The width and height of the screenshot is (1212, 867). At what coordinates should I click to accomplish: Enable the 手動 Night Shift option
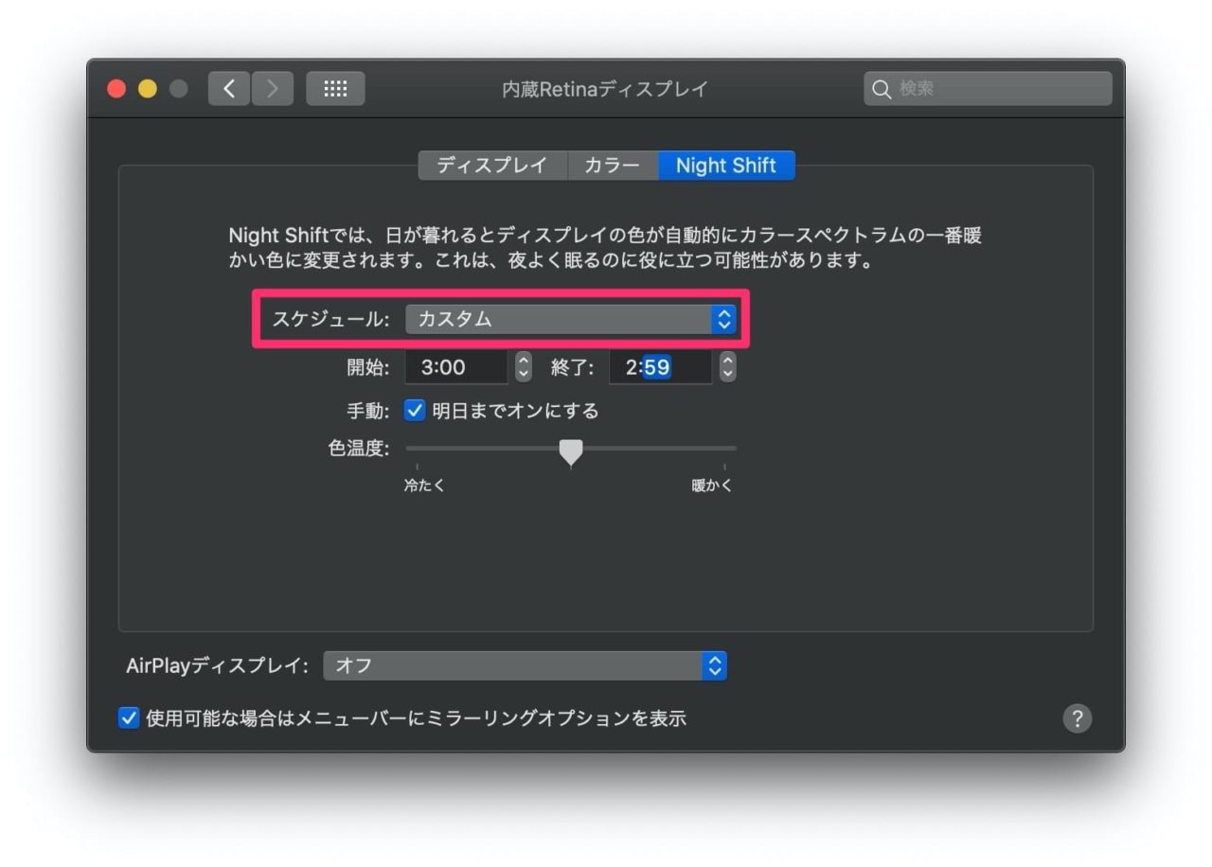415,411
